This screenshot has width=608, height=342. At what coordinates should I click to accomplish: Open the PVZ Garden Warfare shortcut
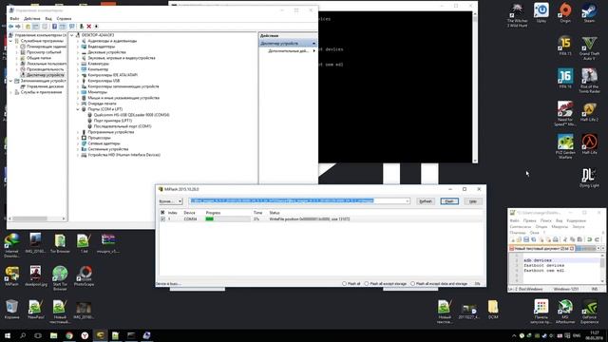point(565,146)
